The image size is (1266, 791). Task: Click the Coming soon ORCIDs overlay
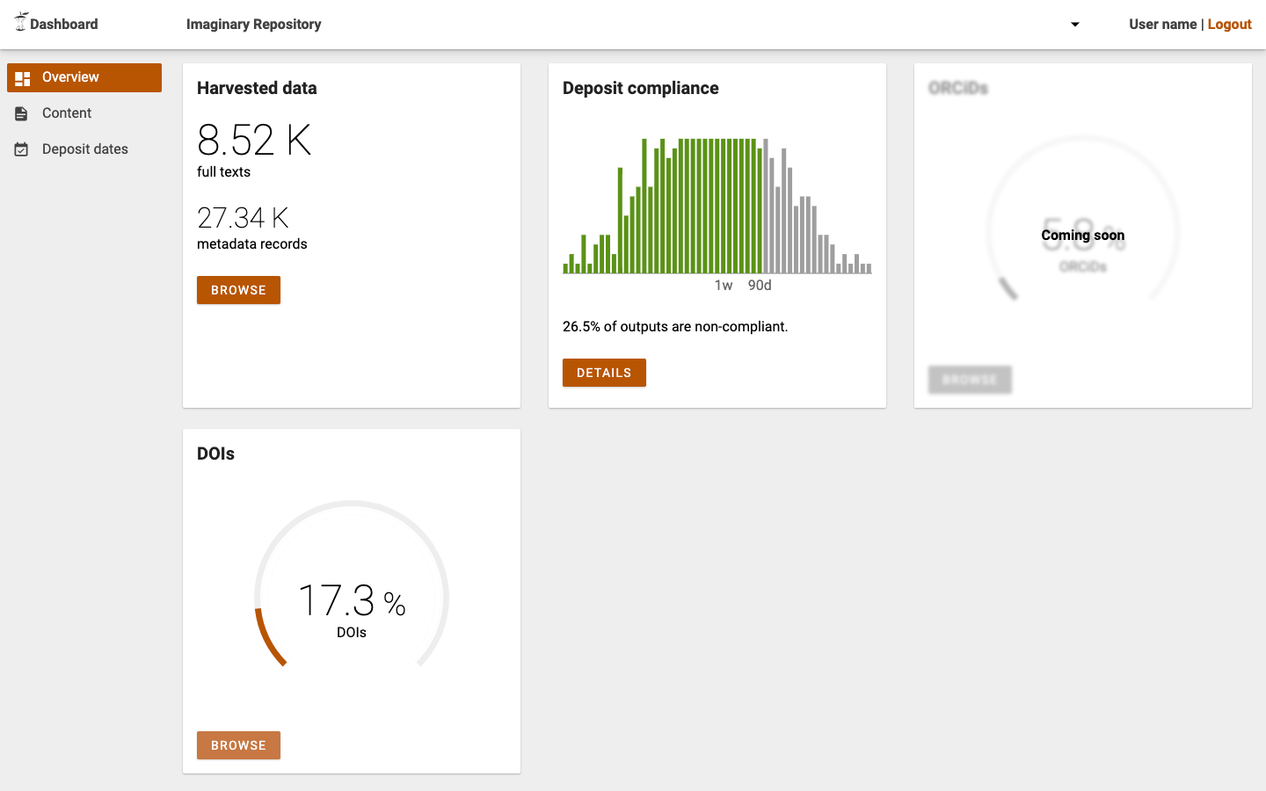click(x=1082, y=236)
